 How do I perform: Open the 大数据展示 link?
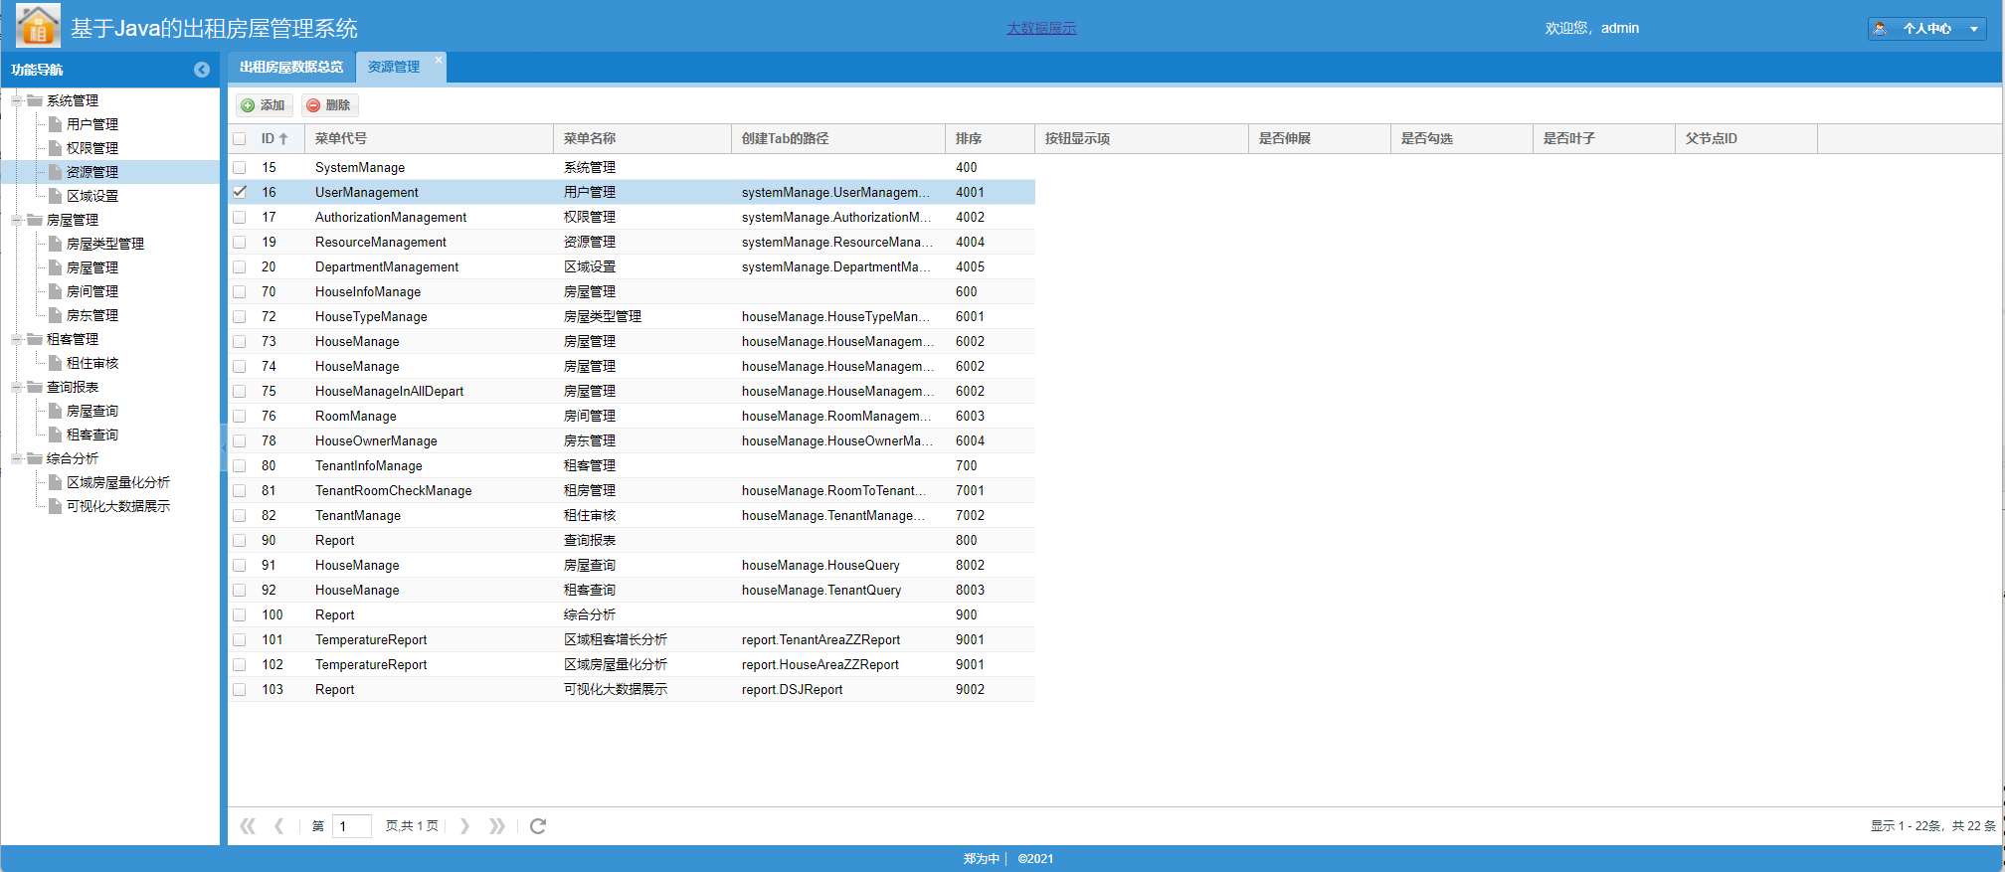[1041, 29]
